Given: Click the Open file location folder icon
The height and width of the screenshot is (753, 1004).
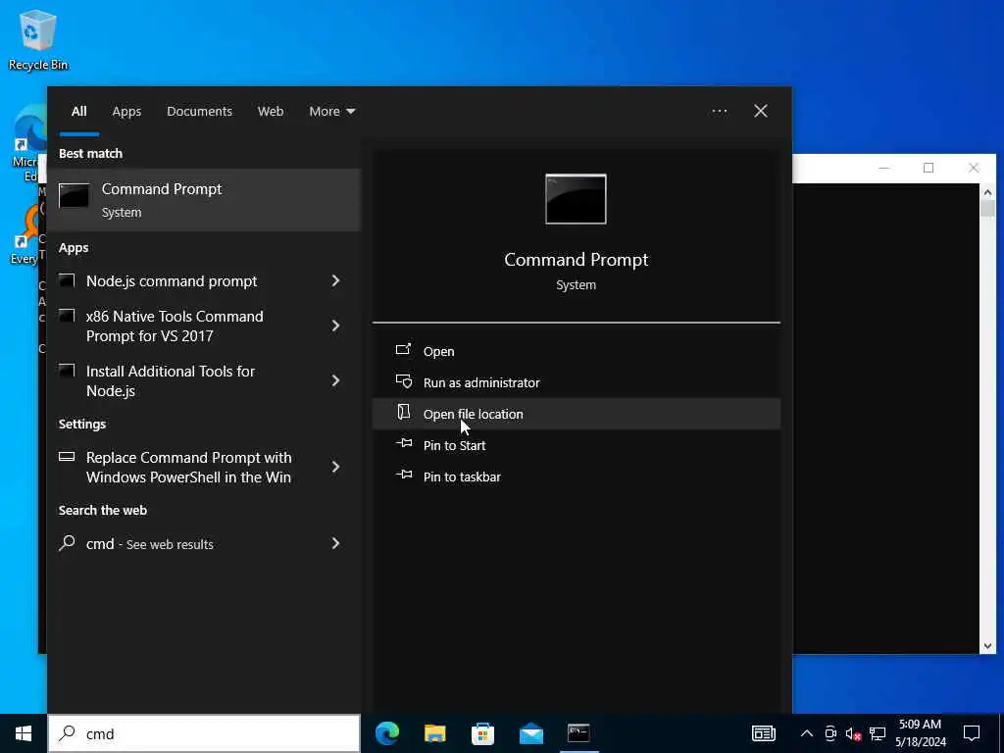Looking at the screenshot, I should pyautogui.click(x=403, y=412).
